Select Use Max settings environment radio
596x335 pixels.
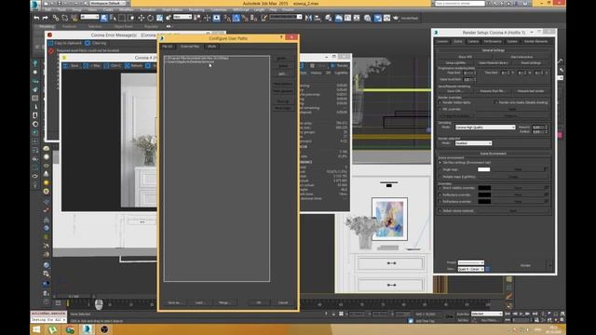pyautogui.click(x=440, y=163)
